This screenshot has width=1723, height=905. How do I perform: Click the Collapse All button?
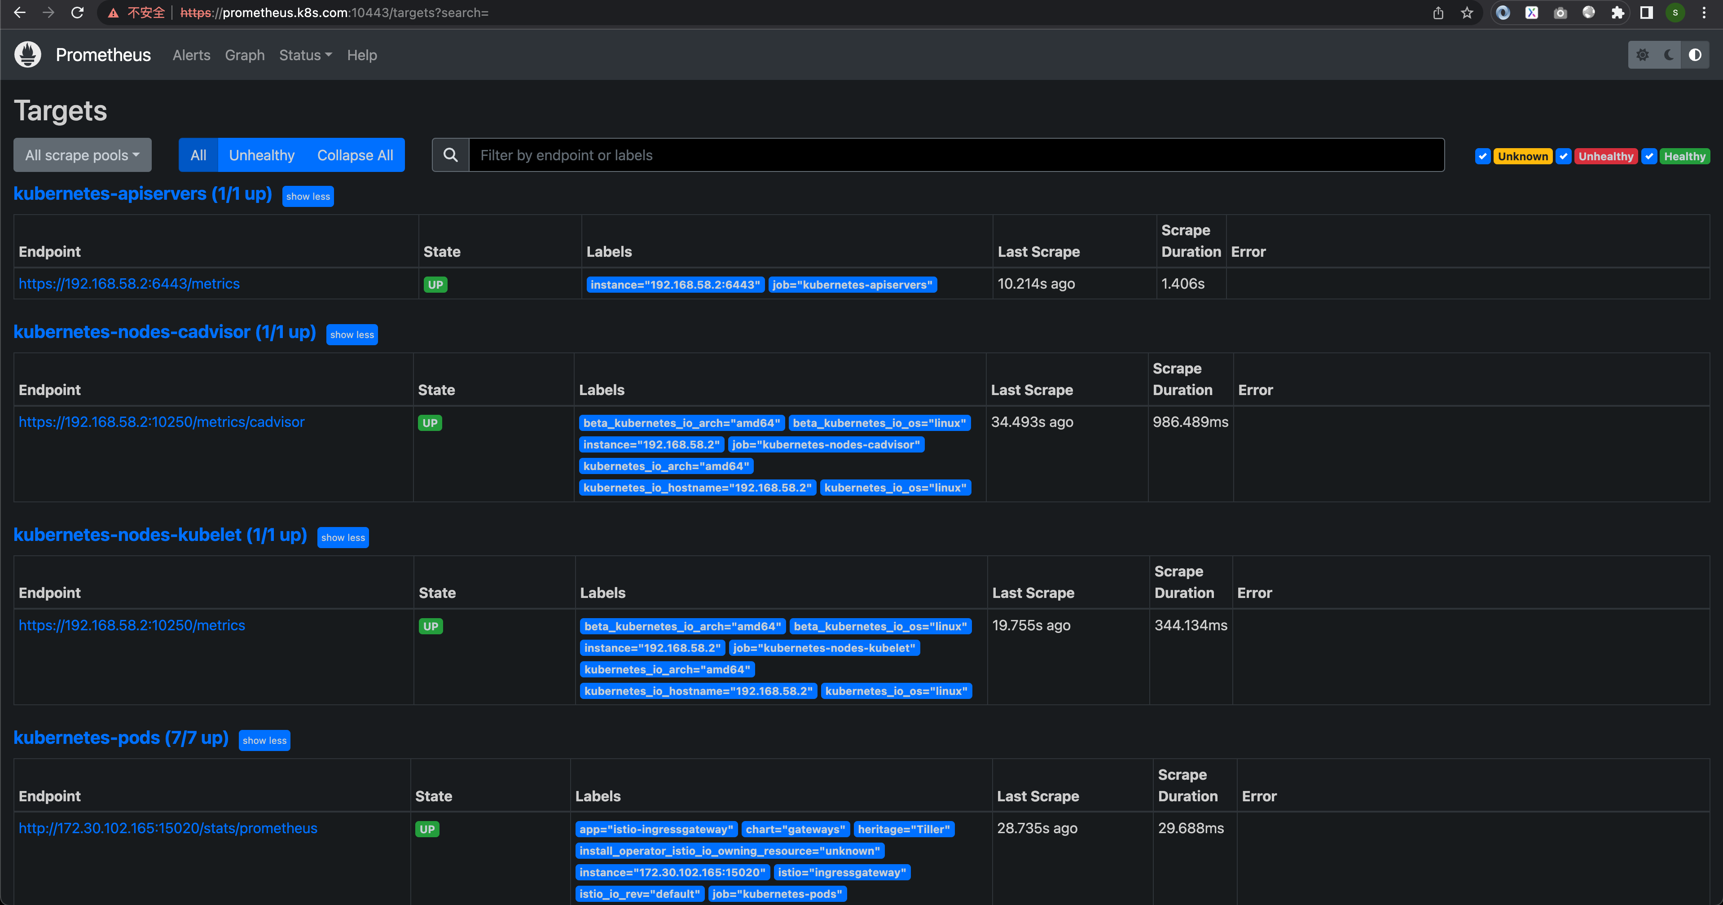coord(355,155)
